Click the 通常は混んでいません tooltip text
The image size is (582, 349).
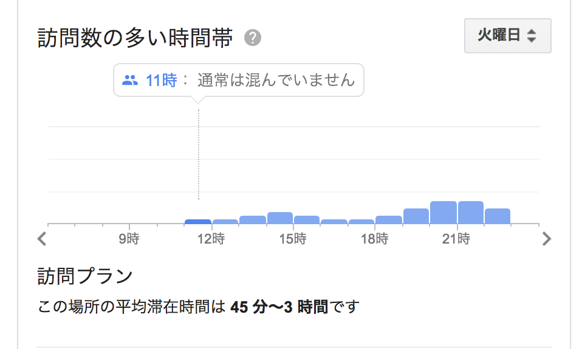[276, 80]
